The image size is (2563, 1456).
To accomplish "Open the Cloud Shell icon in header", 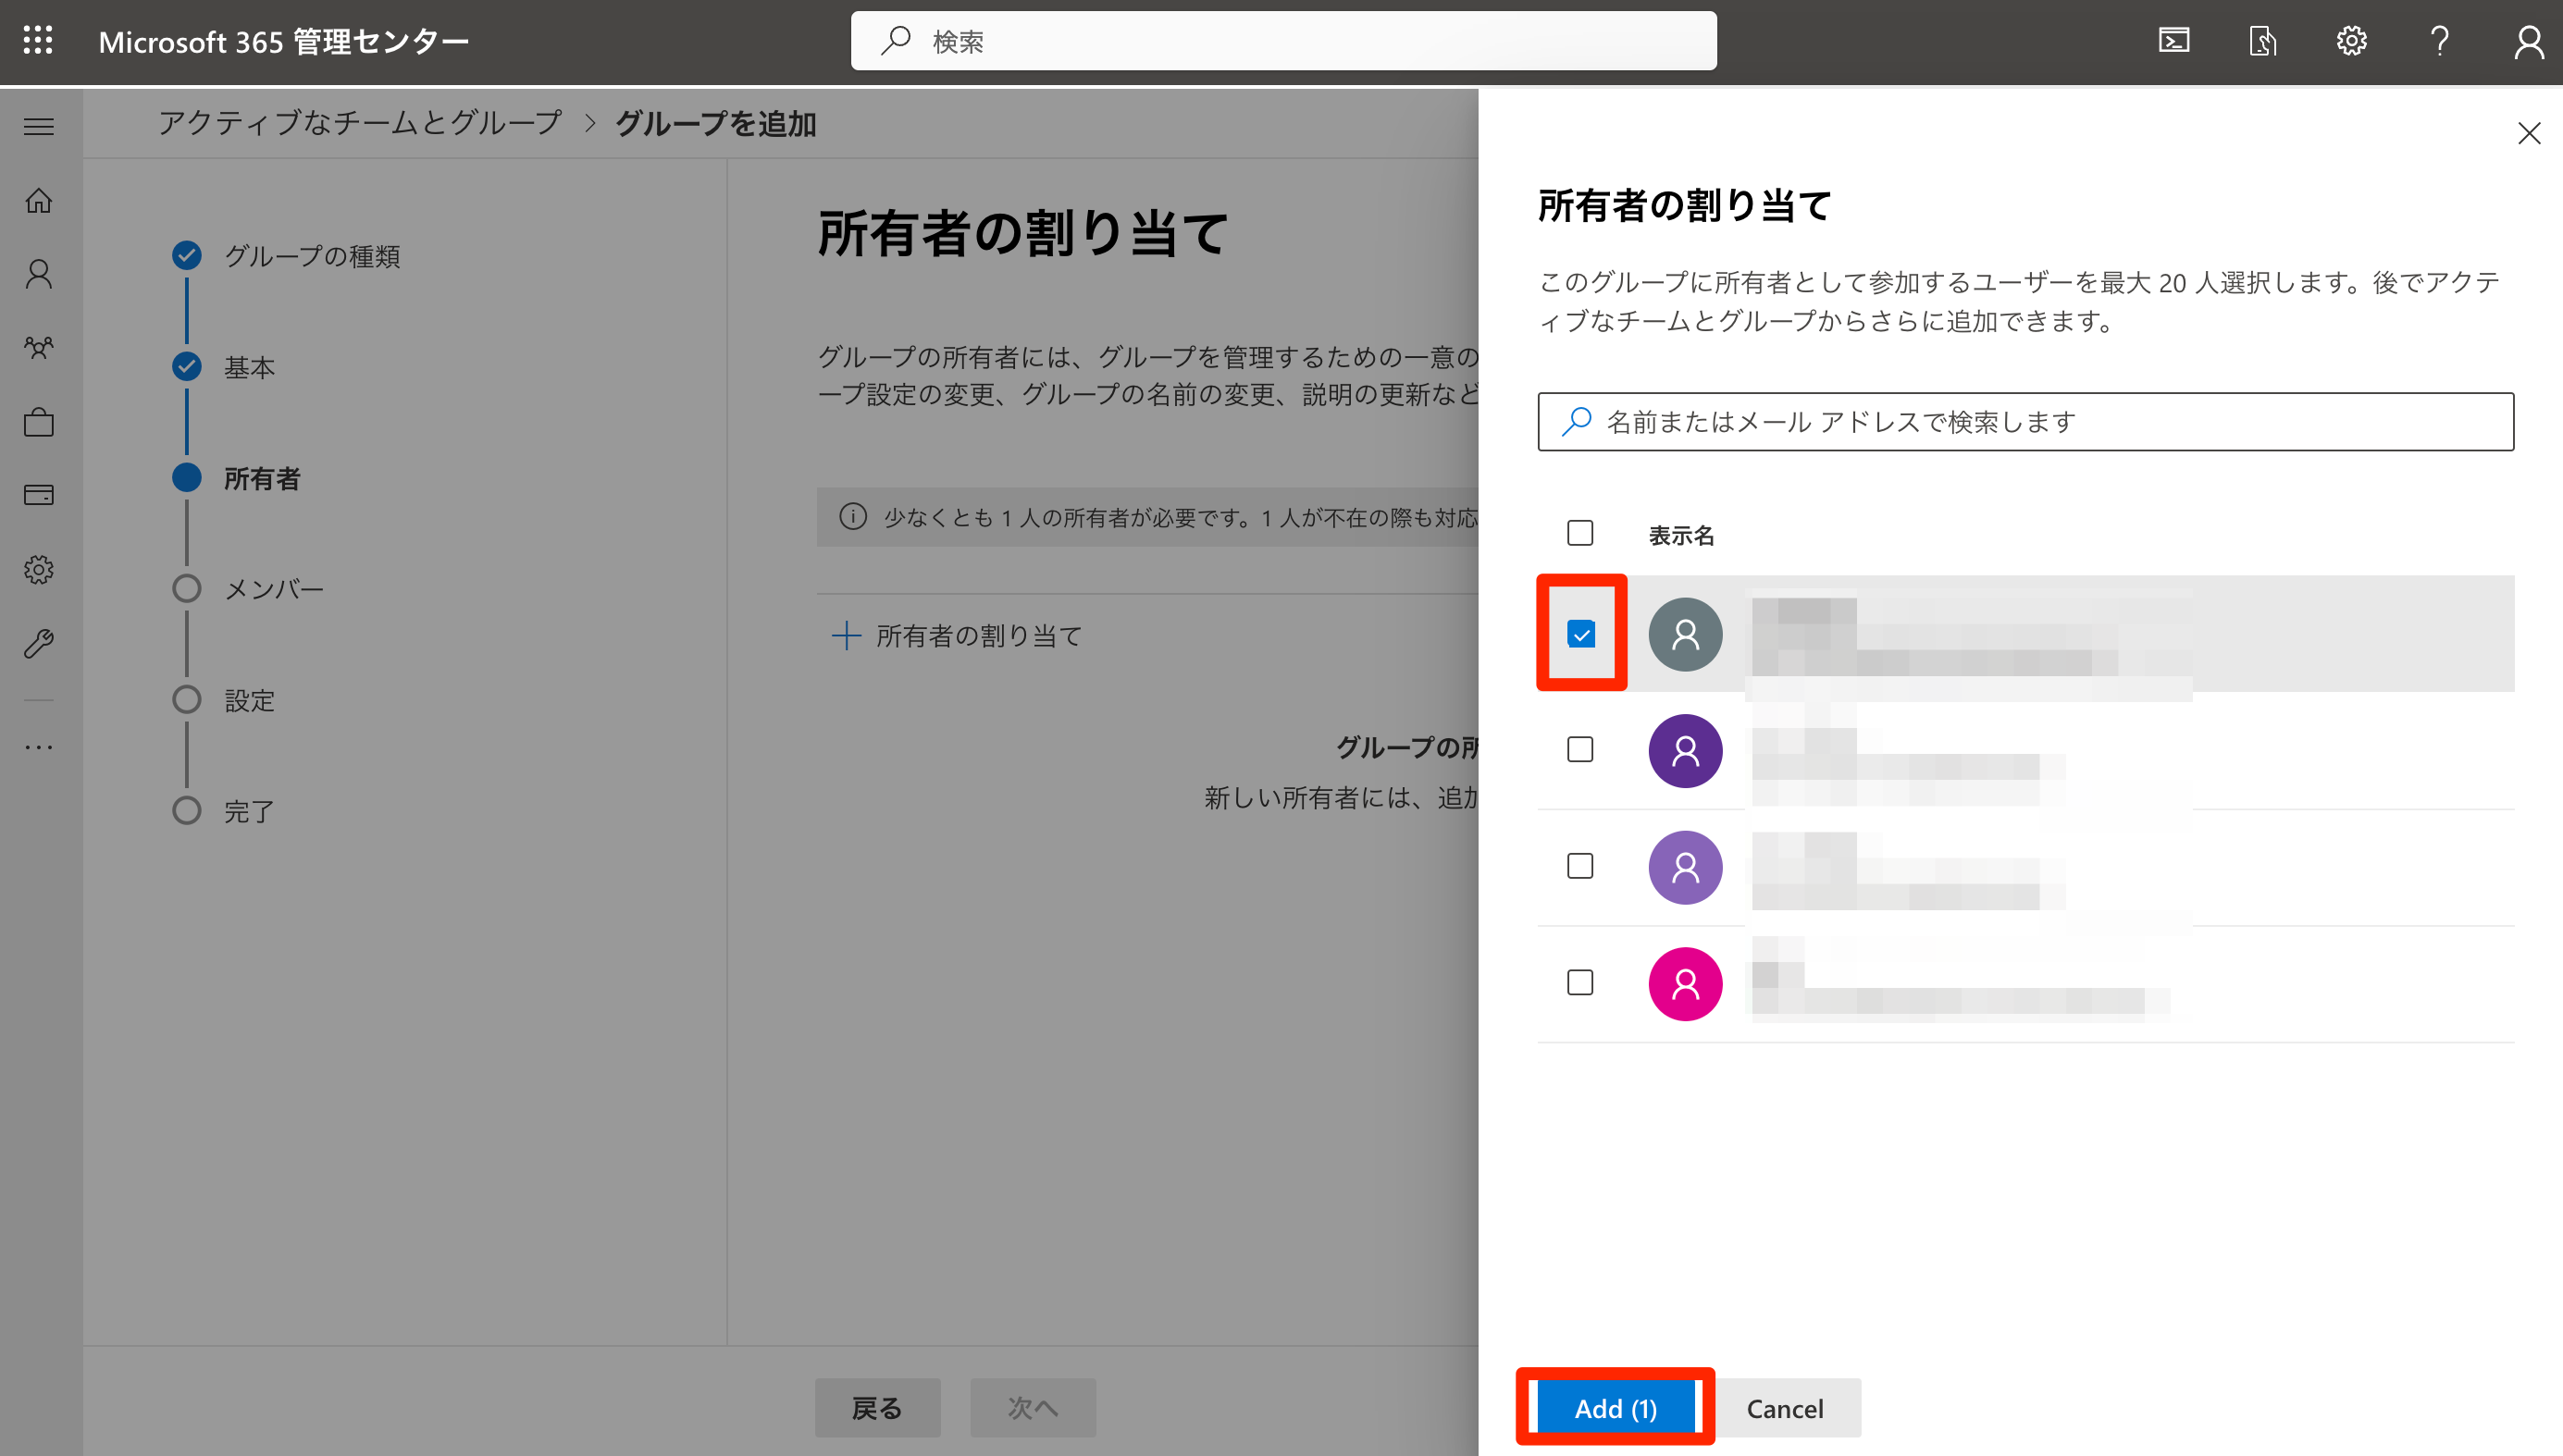I will coord(2174,41).
